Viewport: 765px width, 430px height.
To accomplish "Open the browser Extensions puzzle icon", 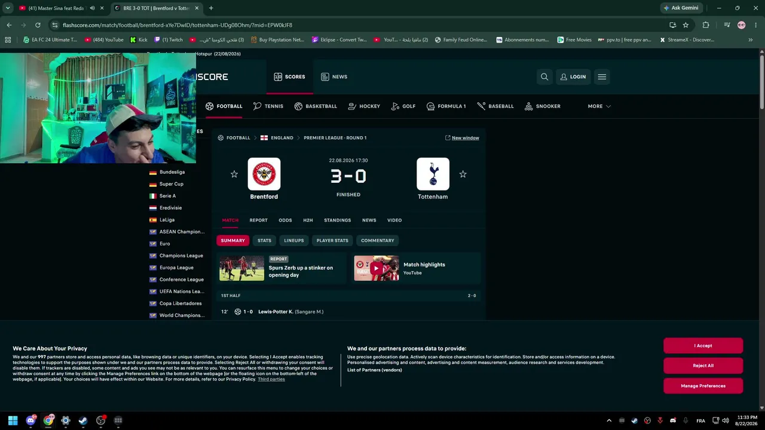I will point(706,25).
